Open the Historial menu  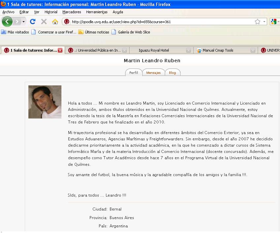tap(51, 12)
